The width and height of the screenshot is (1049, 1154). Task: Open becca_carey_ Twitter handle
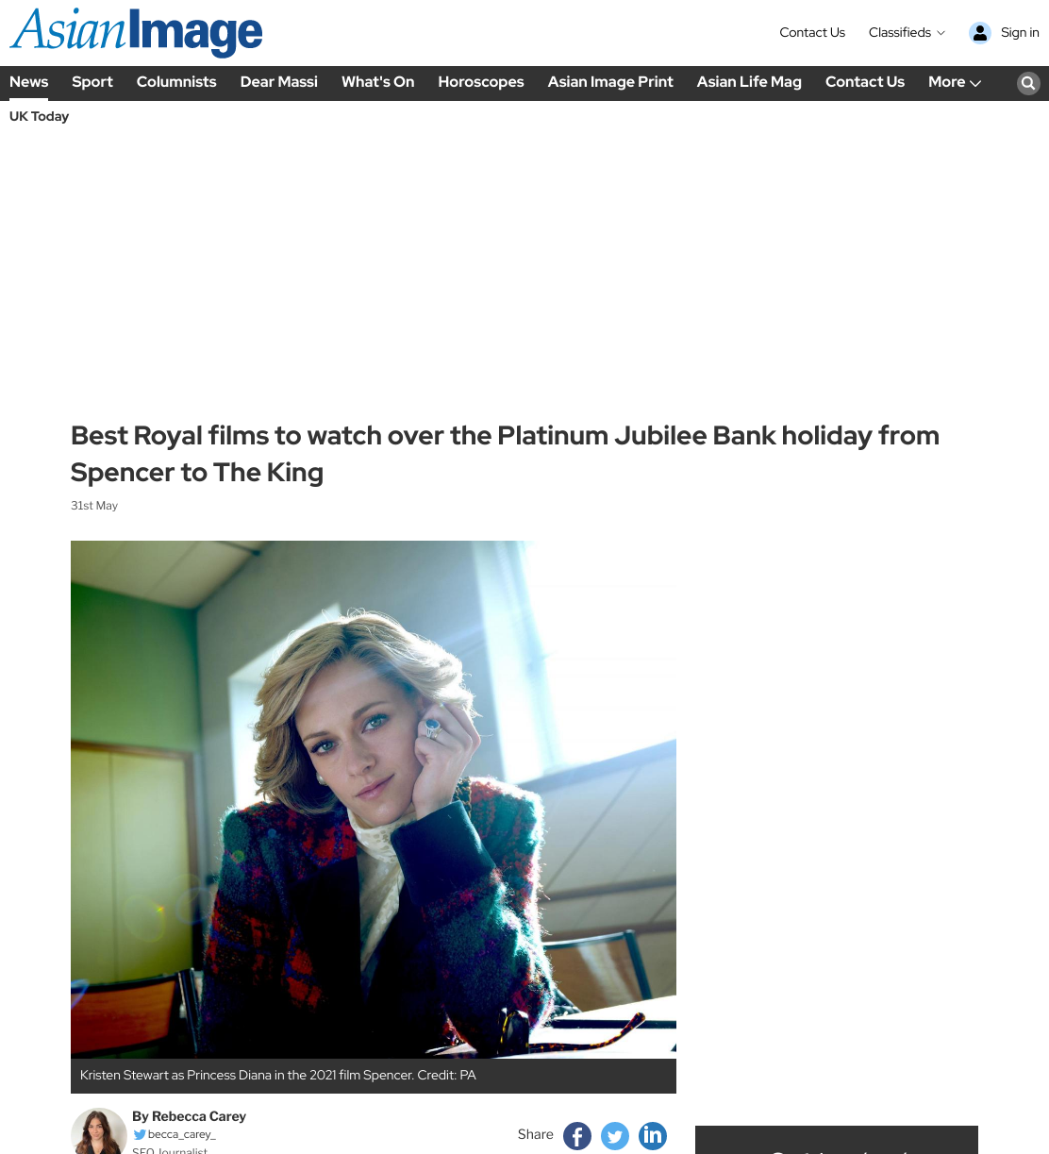coord(182,1134)
